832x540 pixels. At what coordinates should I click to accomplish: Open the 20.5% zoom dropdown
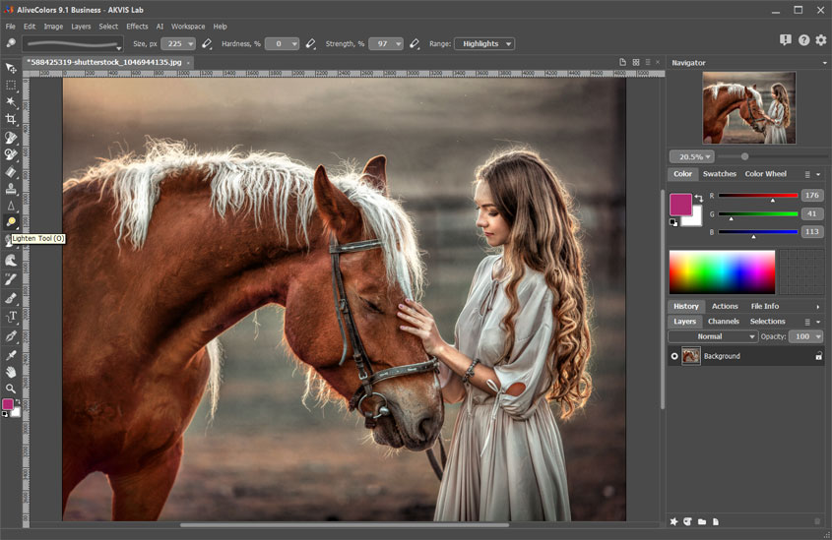point(691,156)
